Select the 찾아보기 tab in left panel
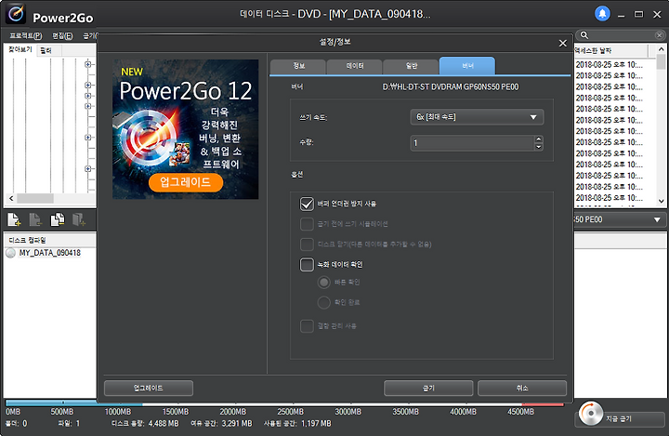The image size is (669, 436). (20, 49)
